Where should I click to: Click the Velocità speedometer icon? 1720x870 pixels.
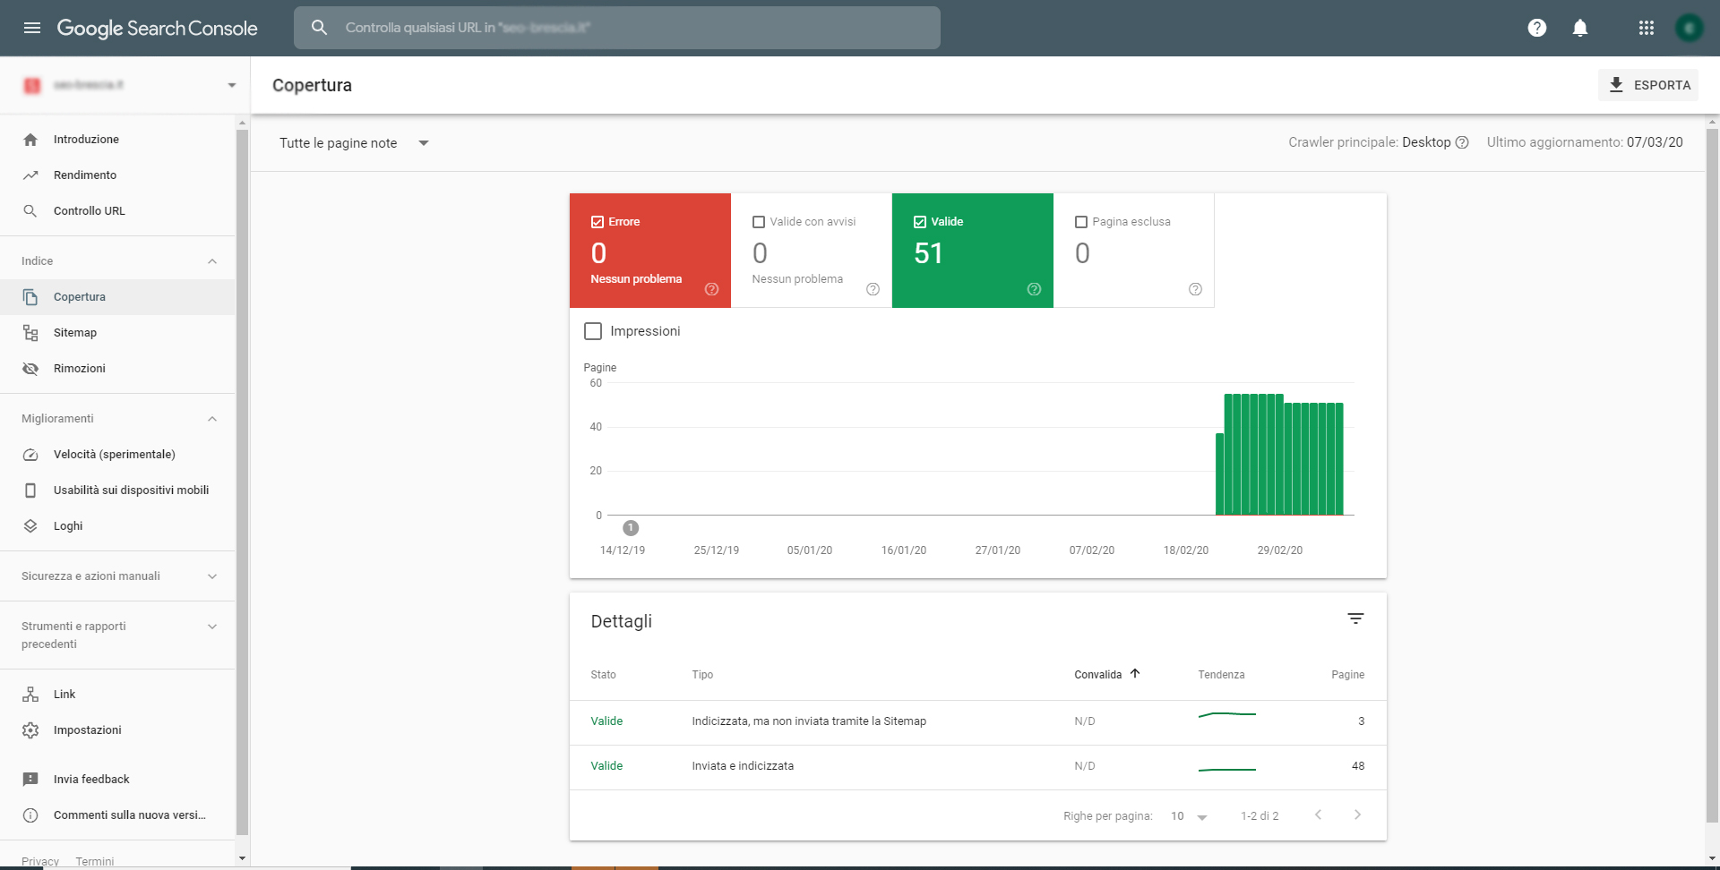point(30,455)
